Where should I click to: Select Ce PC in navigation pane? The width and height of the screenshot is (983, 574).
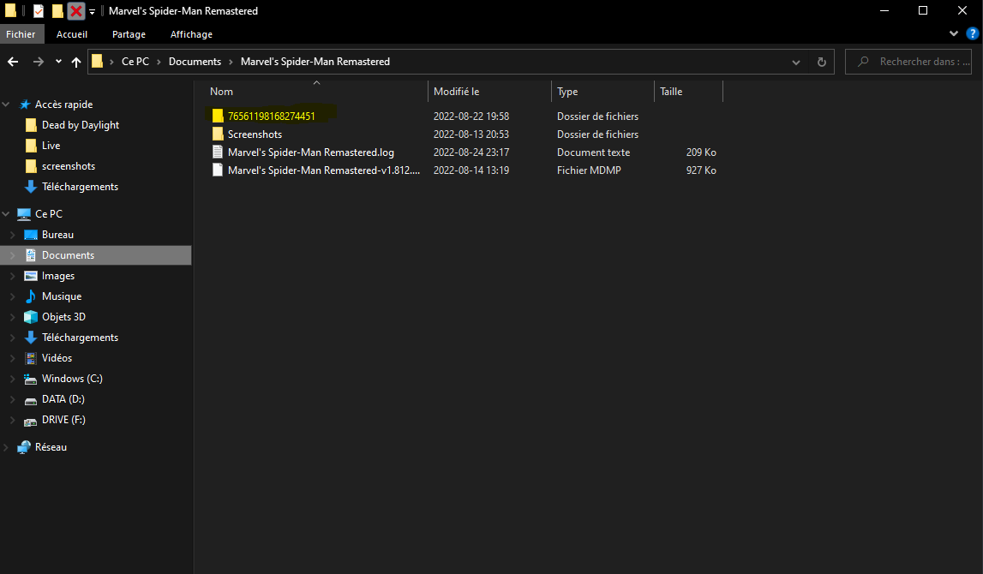click(x=49, y=213)
